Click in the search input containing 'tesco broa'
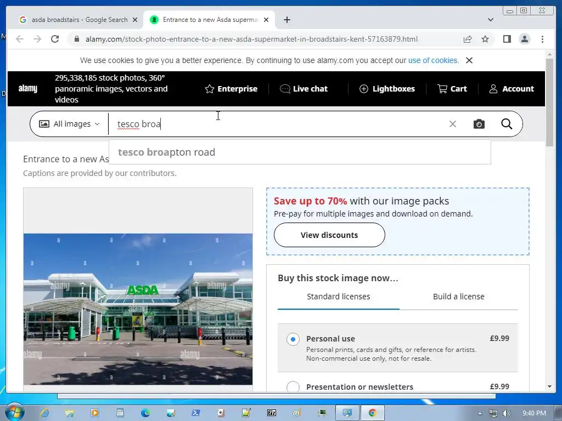Viewport: 562px width, 421px height. click(276, 124)
